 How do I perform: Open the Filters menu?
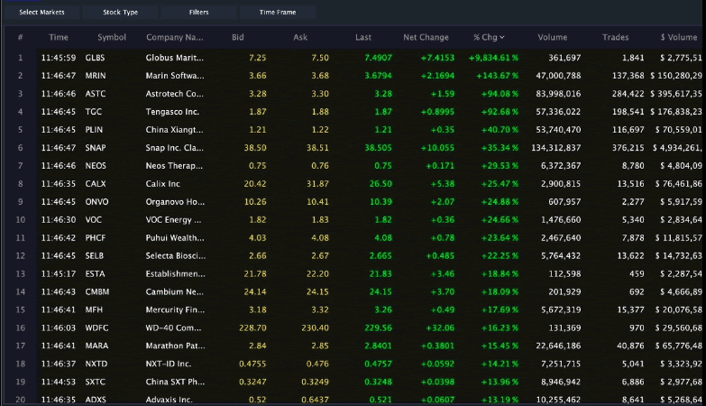pyautogui.click(x=198, y=12)
